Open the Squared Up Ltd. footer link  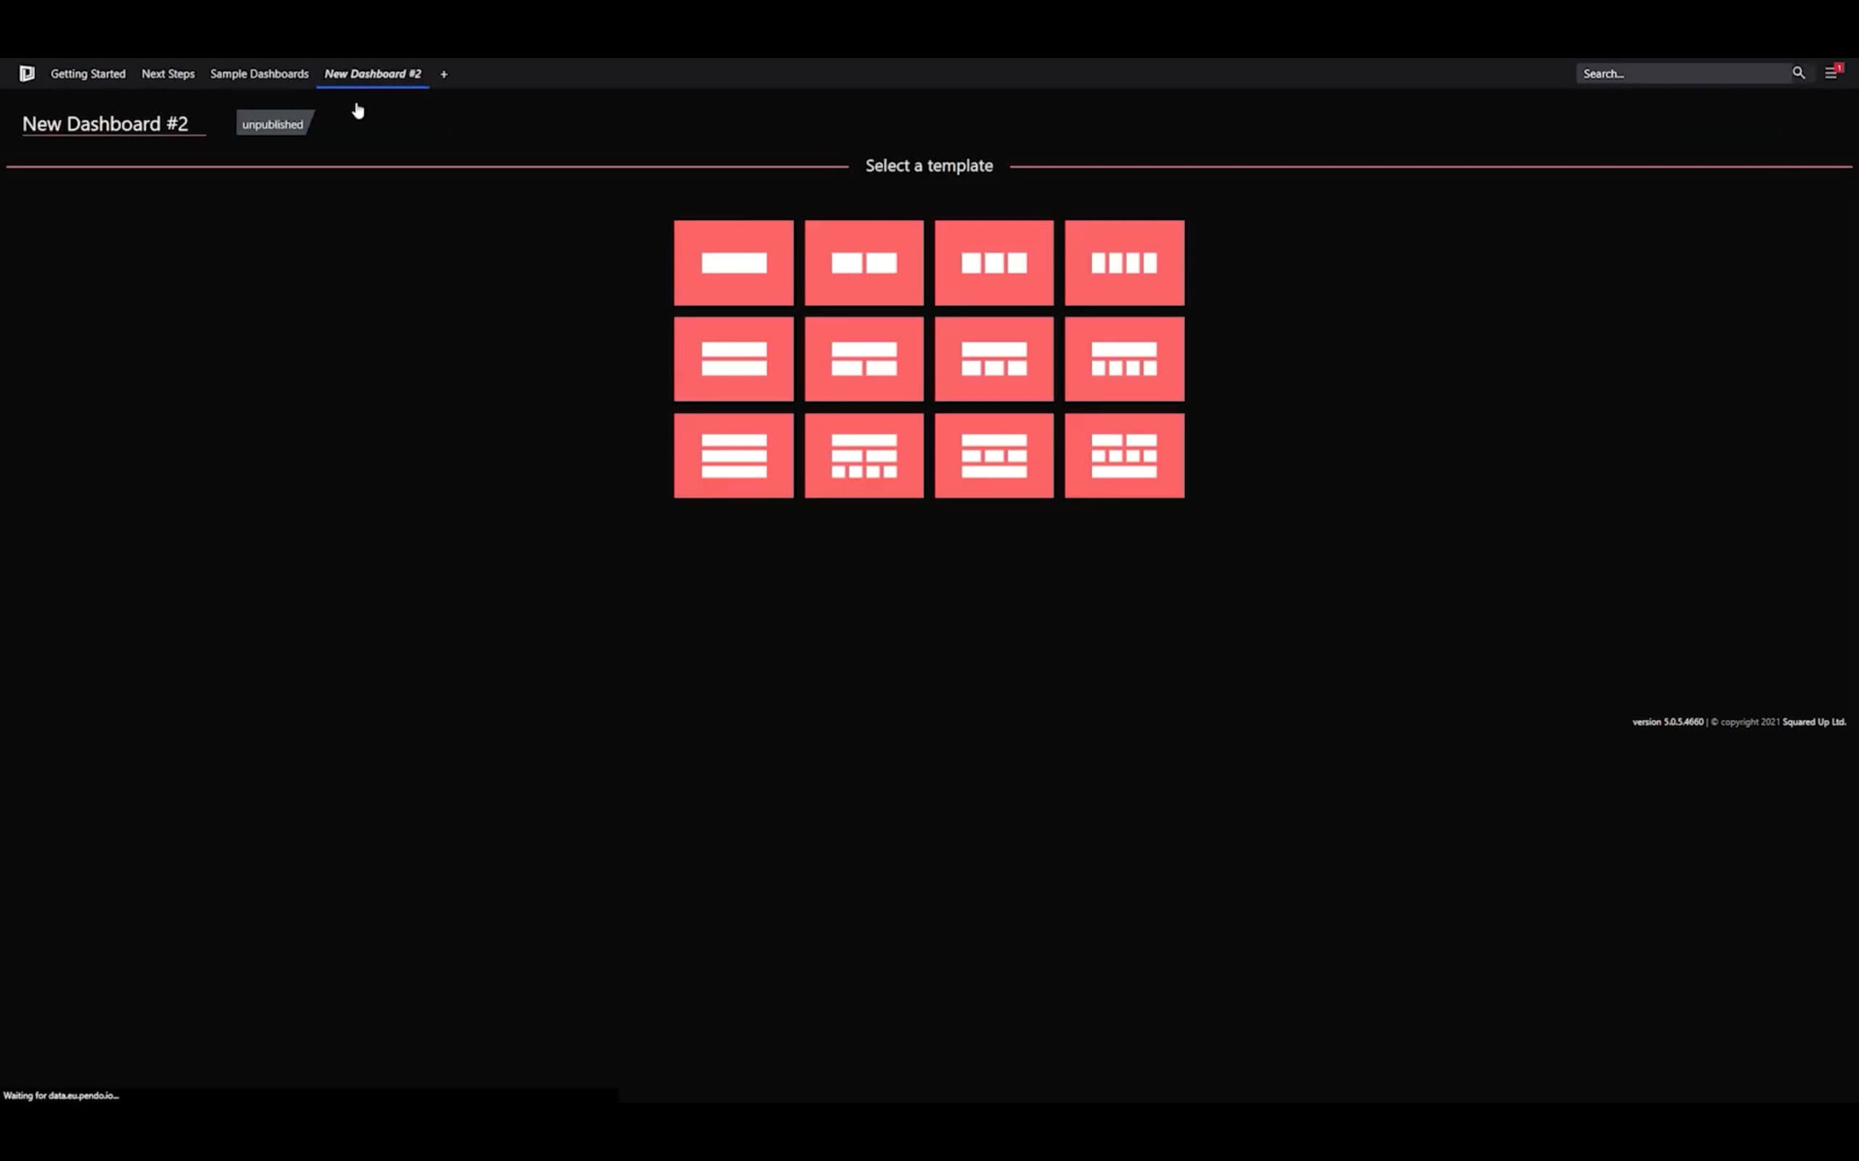click(x=1814, y=722)
